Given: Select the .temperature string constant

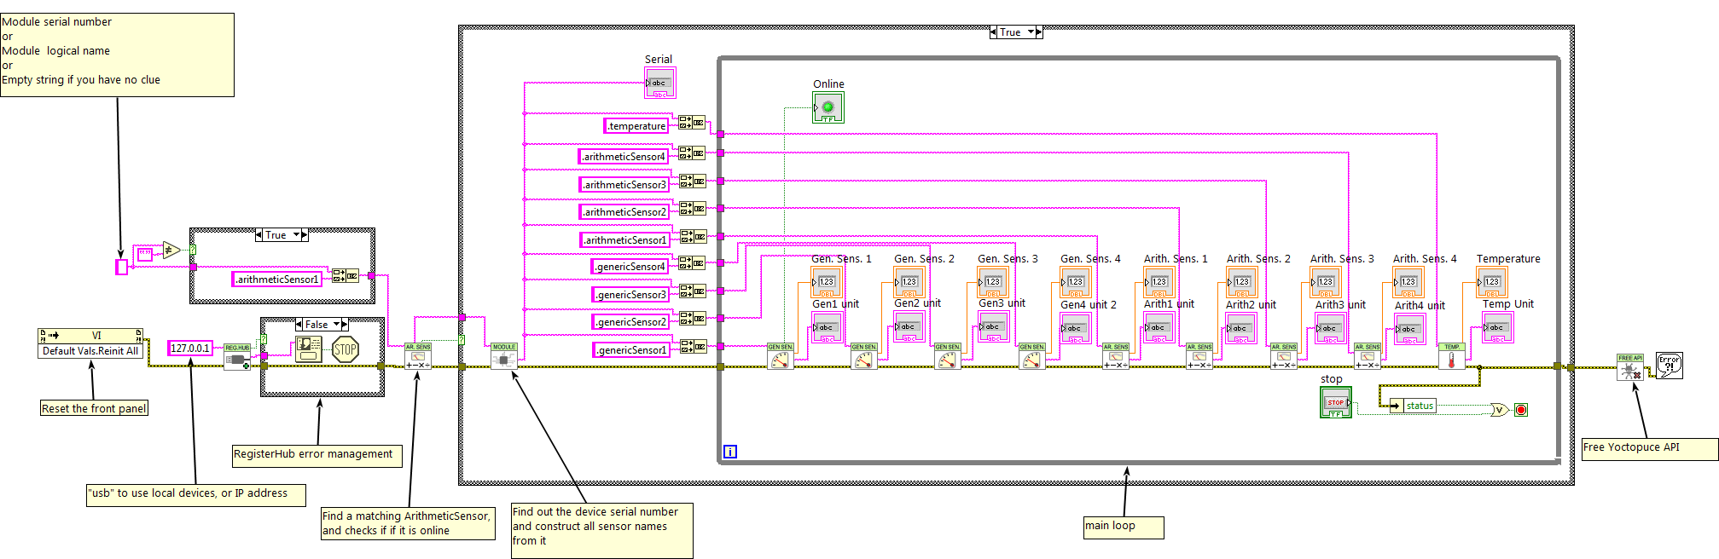Looking at the screenshot, I should coord(636,126).
